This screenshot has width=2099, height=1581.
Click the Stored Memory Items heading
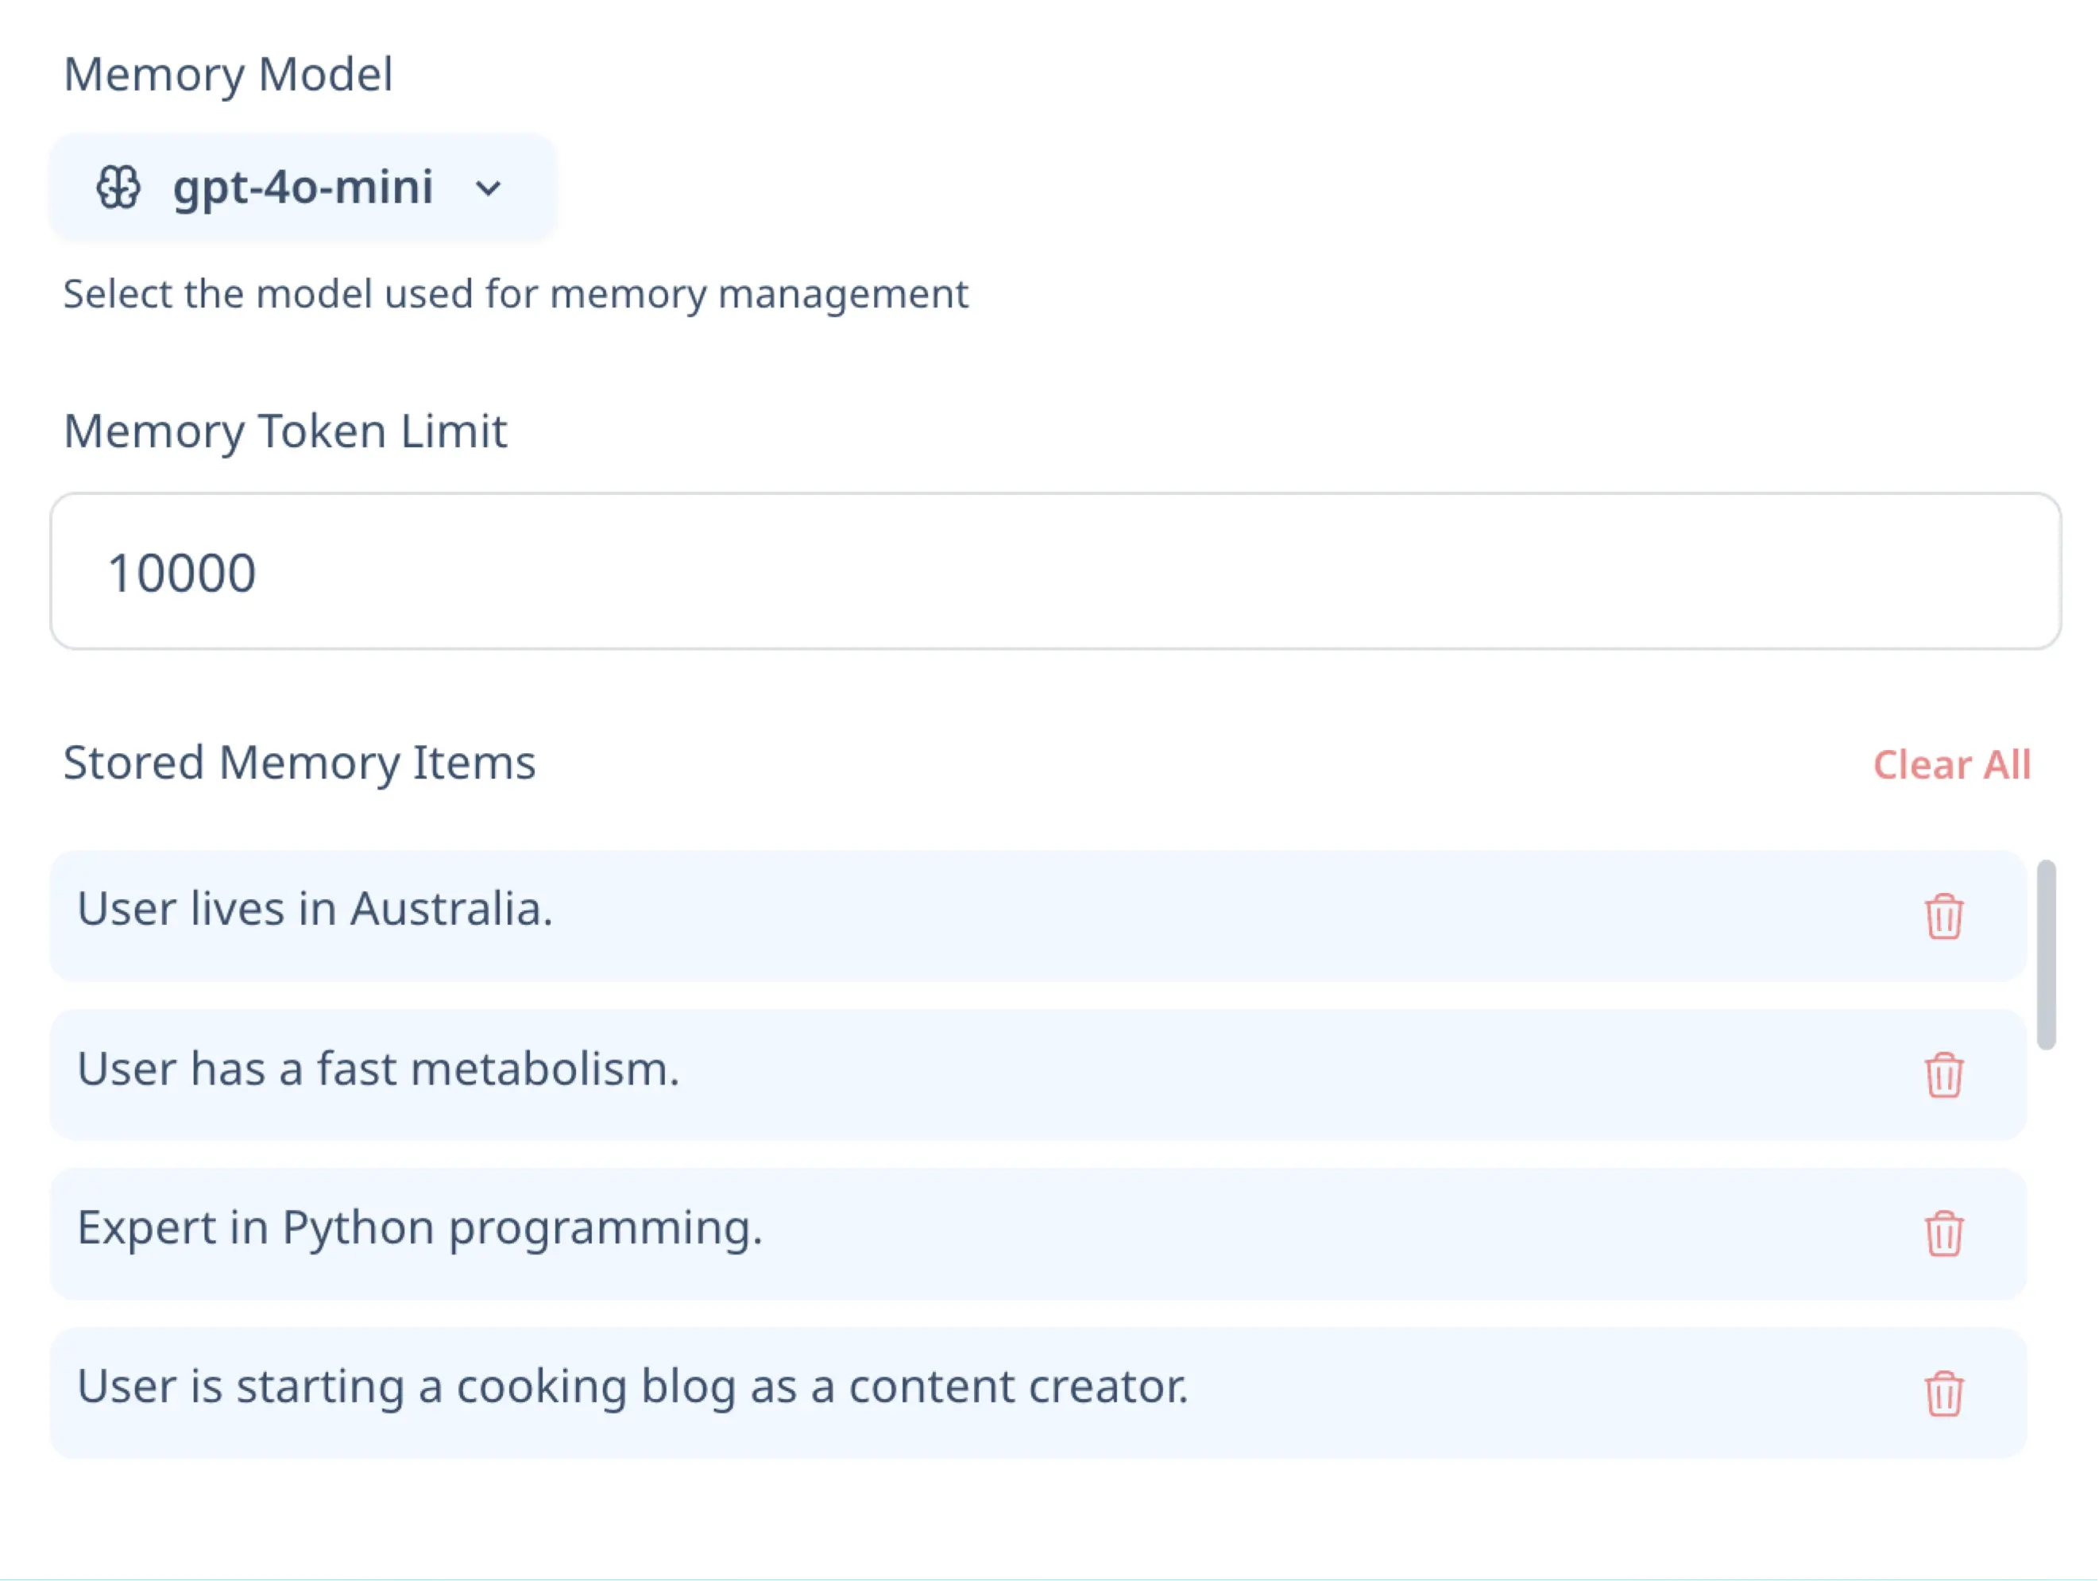click(299, 763)
